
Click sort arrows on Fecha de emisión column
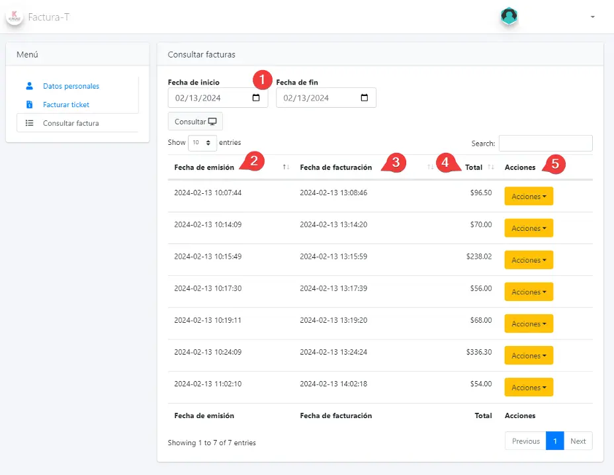tap(286, 167)
